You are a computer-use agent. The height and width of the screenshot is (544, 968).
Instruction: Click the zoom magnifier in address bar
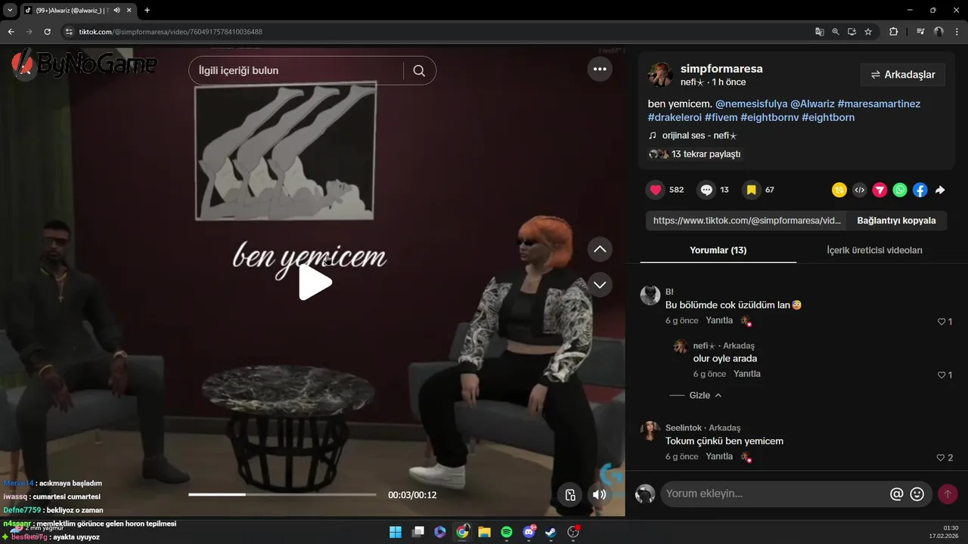coord(836,32)
